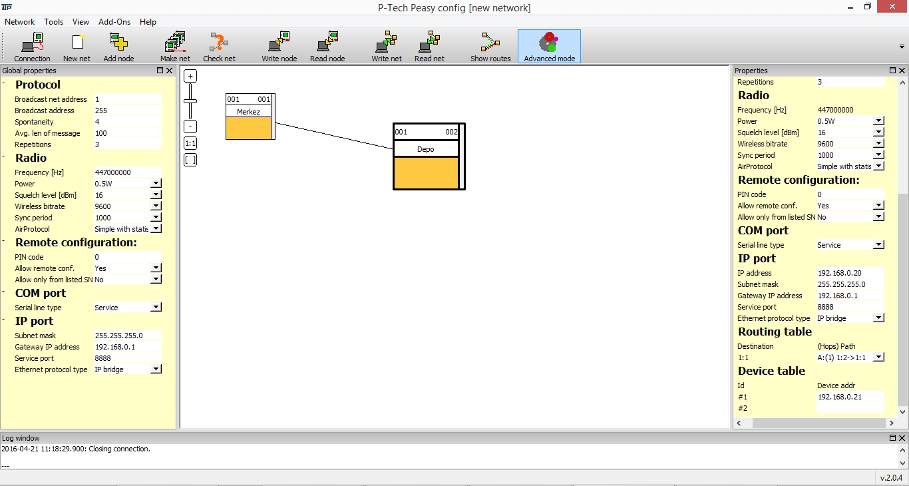Undock the right Properties panel
Viewport: 909px width, 486px height.
(x=892, y=71)
